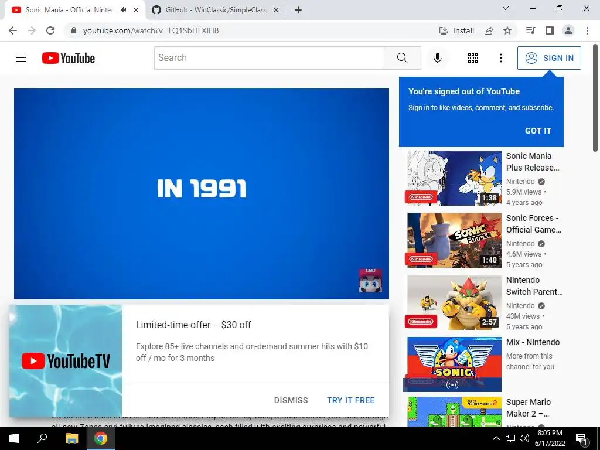
Task: Go back with browser back arrow
Action: click(13, 30)
